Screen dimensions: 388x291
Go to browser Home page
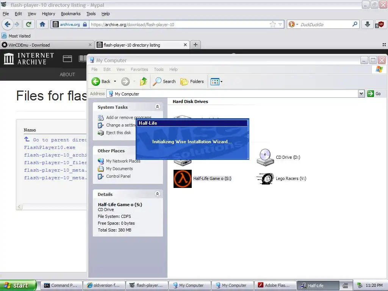pyautogui.click(x=42, y=24)
